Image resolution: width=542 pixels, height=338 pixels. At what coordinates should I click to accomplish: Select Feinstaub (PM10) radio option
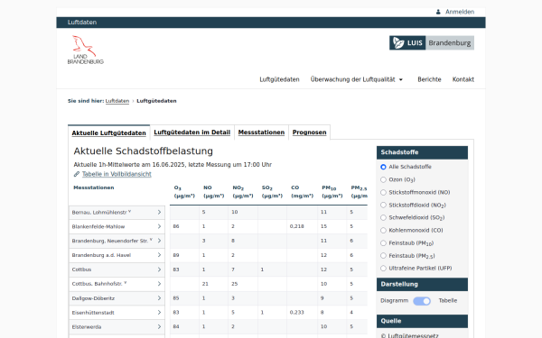click(383, 243)
